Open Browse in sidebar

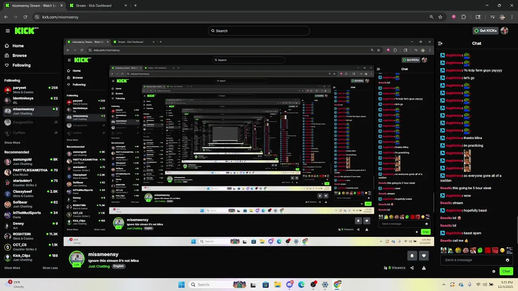coord(19,55)
